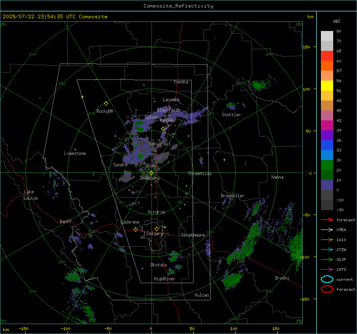The height and width of the screenshot is (334, 357).
Task: Click the blue 36–33 dBZ swatch
Action: point(327,145)
